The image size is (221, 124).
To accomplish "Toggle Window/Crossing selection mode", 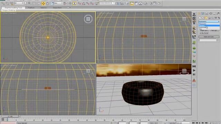I will pyautogui.click(x=38, y=3).
